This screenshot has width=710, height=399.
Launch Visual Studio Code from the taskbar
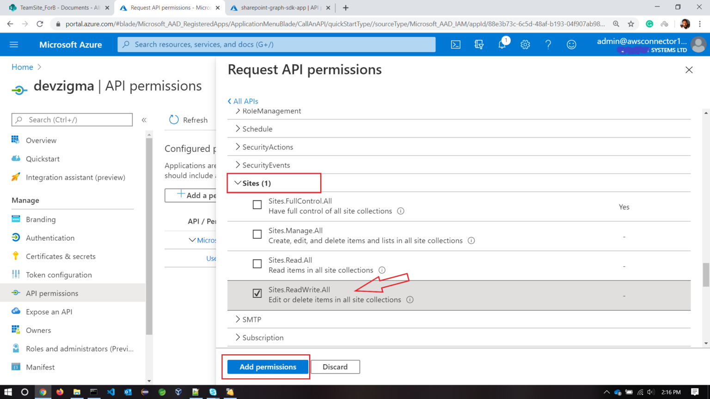(110, 392)
